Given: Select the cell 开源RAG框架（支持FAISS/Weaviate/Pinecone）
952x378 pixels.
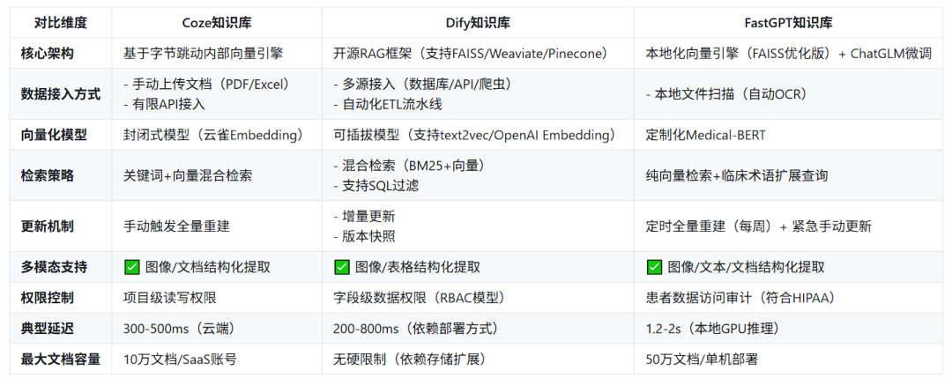Looking at the screenshot, I should [479, 53].
